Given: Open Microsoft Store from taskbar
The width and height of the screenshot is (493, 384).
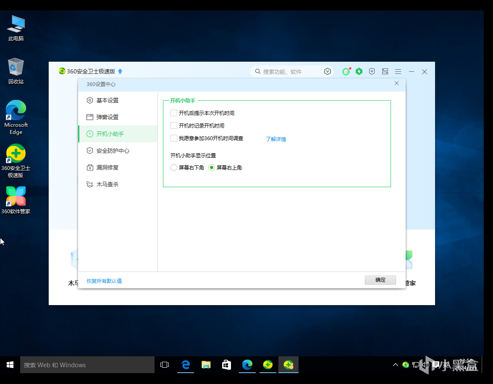Looking at the screenshot, I should 226,365.
